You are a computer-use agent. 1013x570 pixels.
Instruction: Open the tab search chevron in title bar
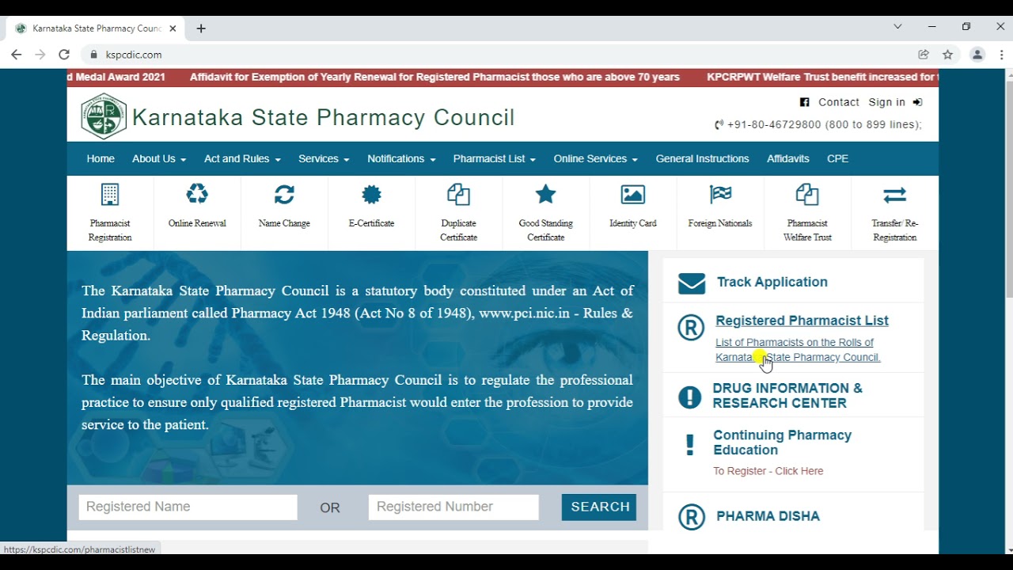[897, 27]
